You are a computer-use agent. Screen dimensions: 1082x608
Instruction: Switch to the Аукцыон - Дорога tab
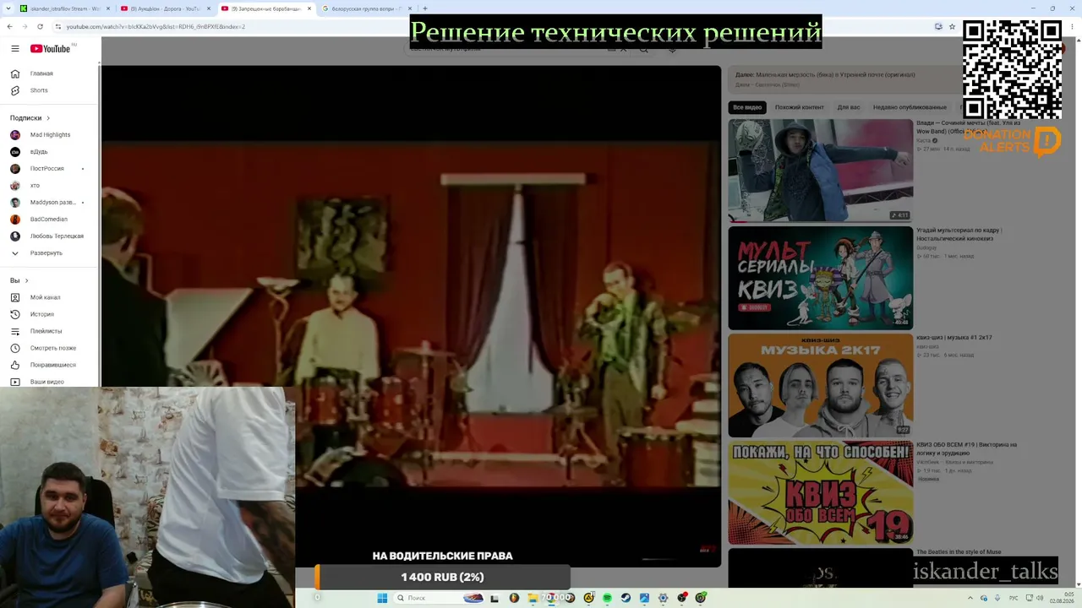click(164, 8)
